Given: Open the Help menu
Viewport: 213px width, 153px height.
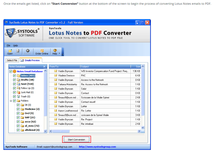Looking at the screenshot, I should [x=15, y=46].
